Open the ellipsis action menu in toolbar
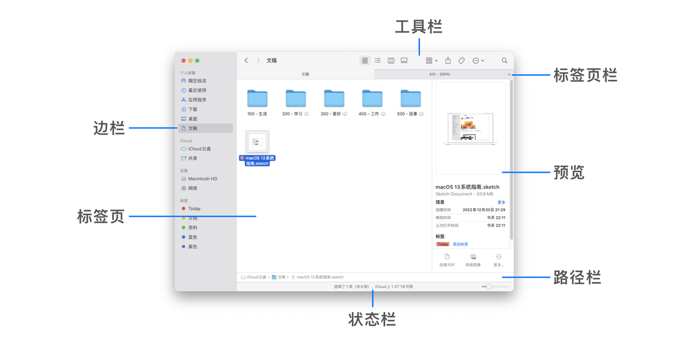 (478, 61)
